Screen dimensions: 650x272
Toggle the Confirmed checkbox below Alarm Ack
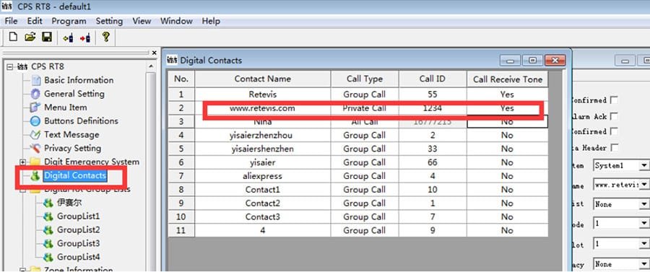pos(614,131)
